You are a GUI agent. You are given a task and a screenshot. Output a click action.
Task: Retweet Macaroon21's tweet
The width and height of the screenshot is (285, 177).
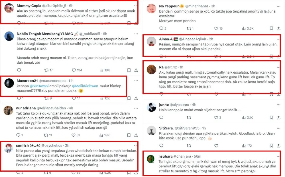47,98
